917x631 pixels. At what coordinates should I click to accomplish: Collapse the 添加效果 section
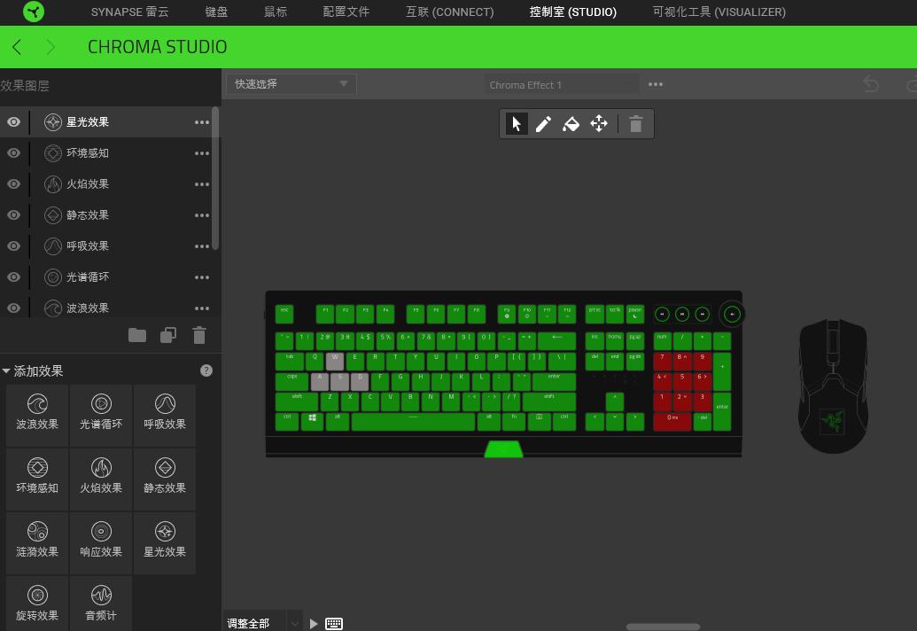coord(6,370)
